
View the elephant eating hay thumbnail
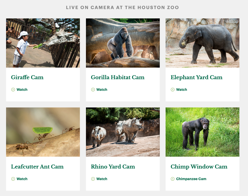(202, 43)
